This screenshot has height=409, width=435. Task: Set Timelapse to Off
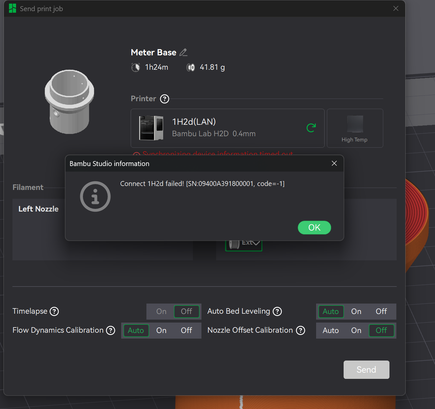186,311
